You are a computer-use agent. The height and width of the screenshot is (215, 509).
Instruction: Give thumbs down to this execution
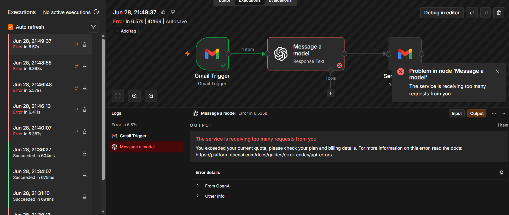click(173, 12)
